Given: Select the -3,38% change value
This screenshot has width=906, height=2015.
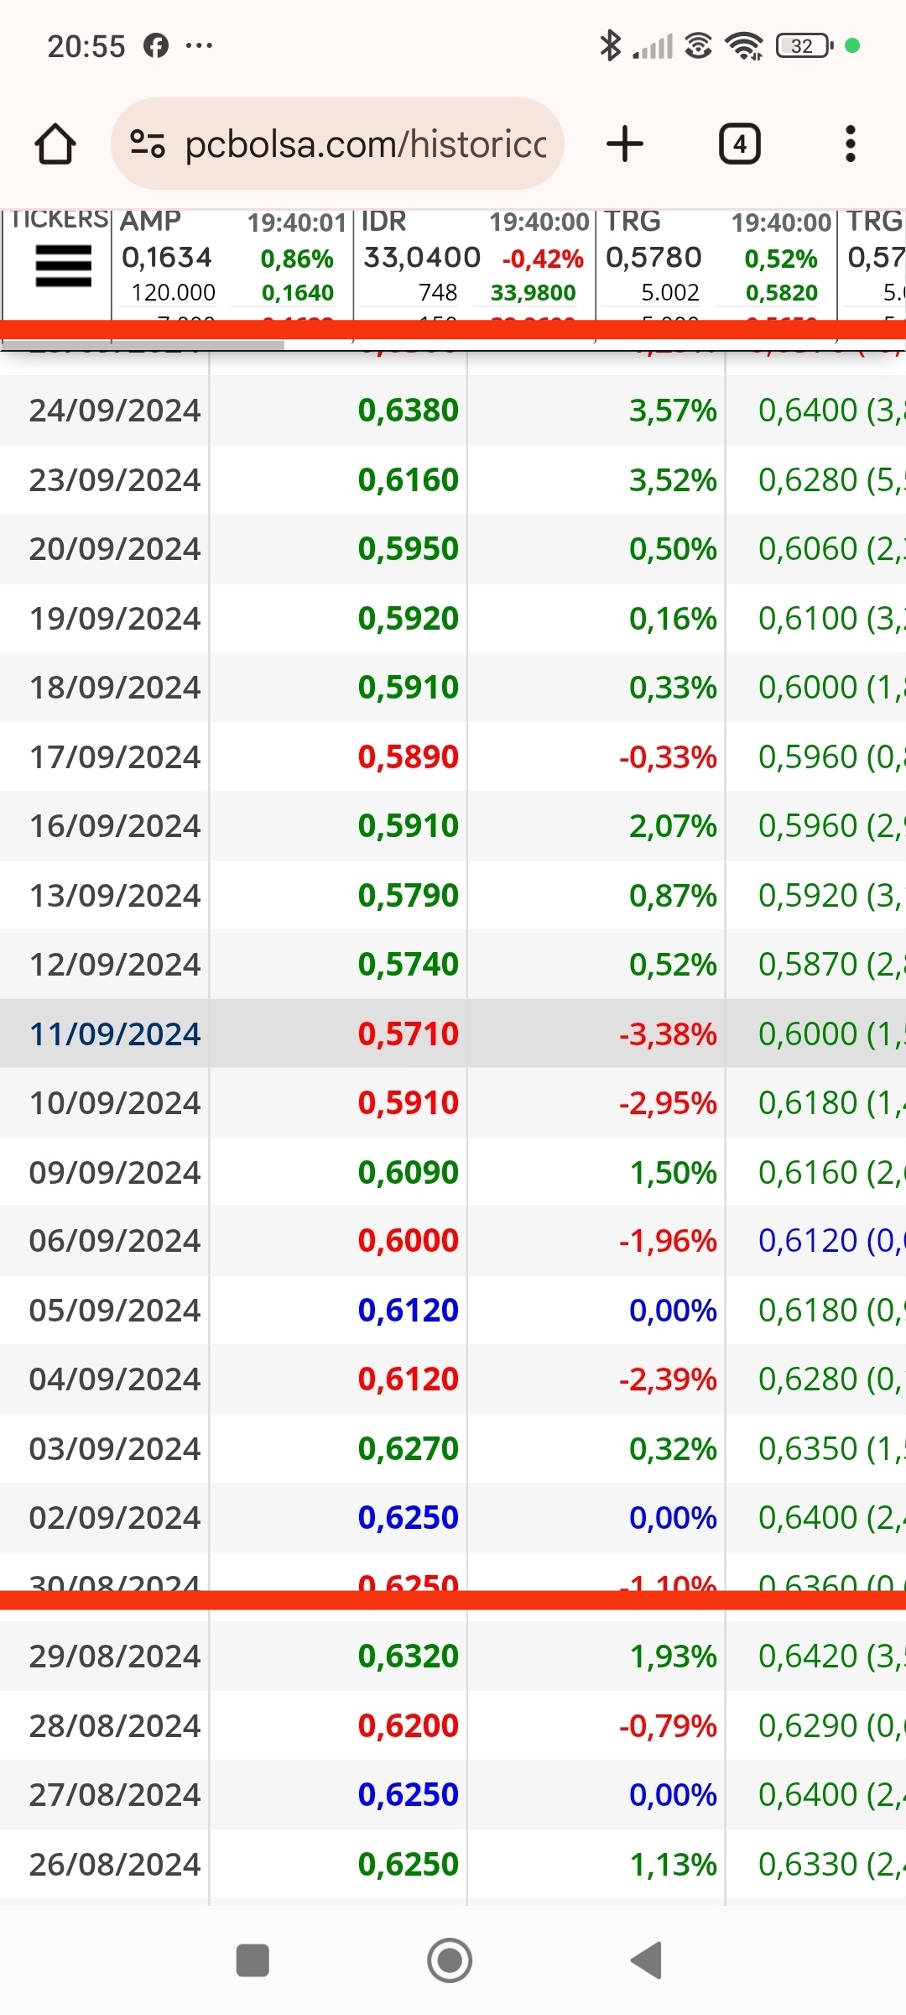Looking at the screenshot, I should 669,1034.
